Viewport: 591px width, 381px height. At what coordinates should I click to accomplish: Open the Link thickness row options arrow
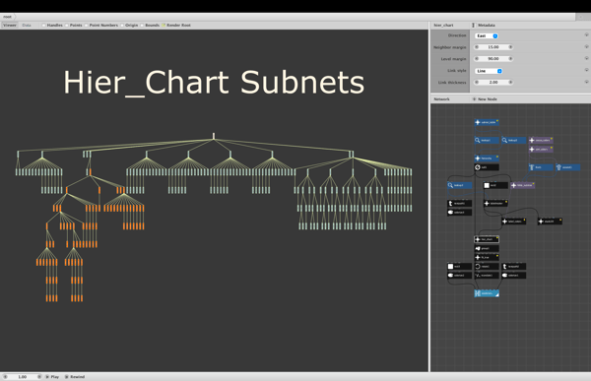tap(586, 82)
